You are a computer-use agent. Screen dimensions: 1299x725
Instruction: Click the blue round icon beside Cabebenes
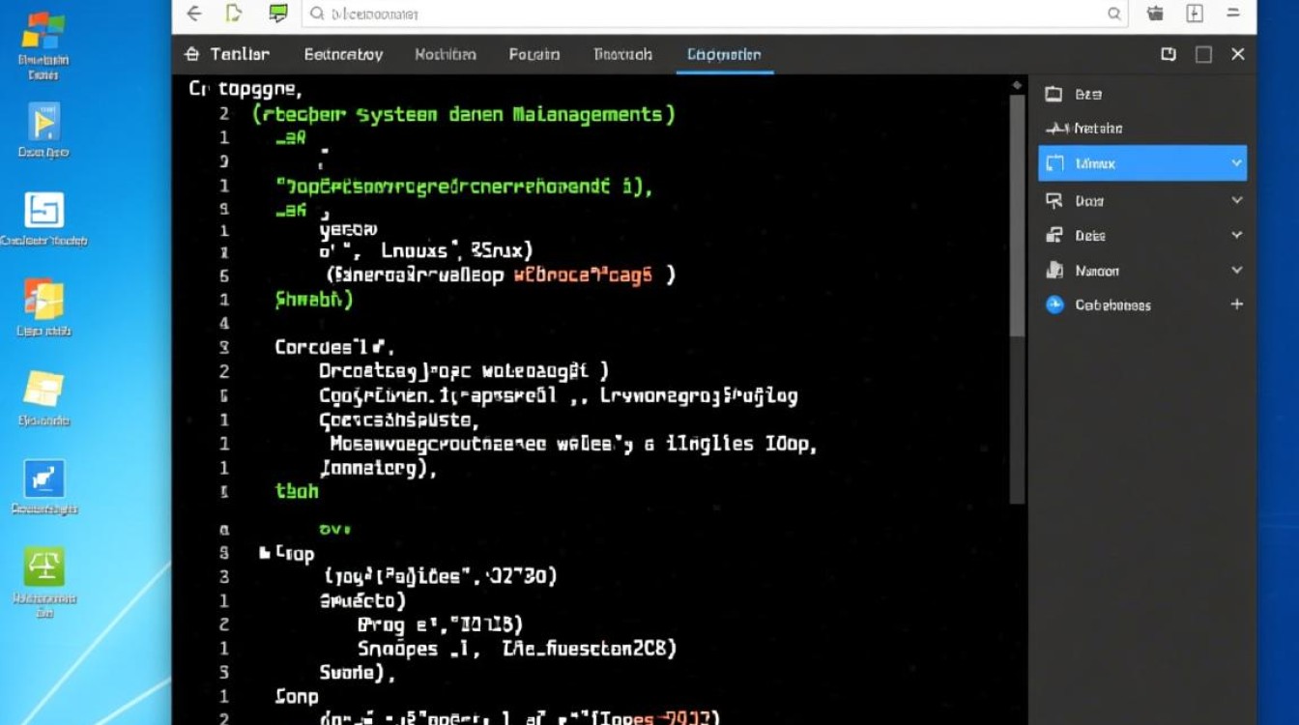(x=1054, y=305)
